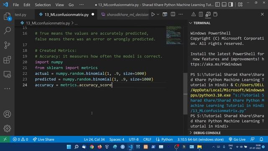The image size is (268, 151).
Task: Expand the breadcrumb ellipsis symbol
Action: (76, 23)
